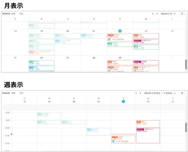
Task: Open 定例会 event on month-view Feb 26
Action: (41, 63)
